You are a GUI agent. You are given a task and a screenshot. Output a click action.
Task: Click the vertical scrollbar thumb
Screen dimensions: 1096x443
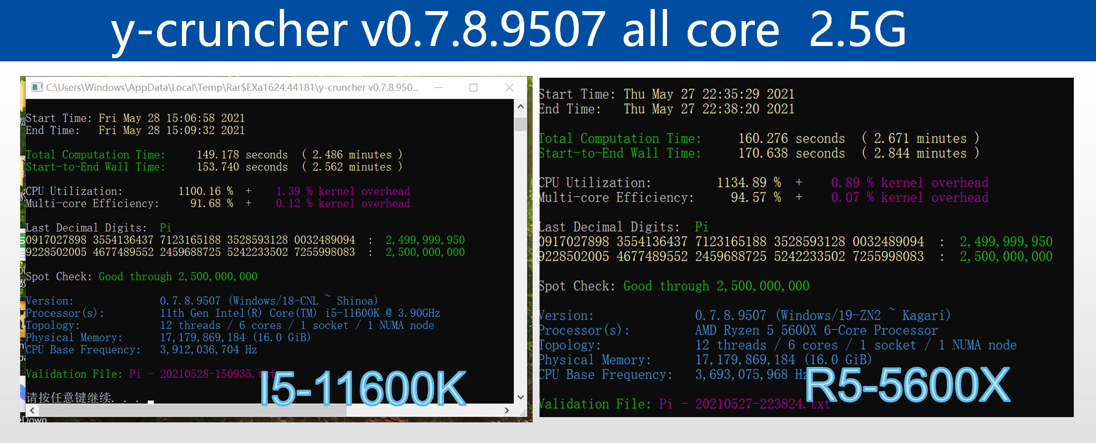coord(520,124)
